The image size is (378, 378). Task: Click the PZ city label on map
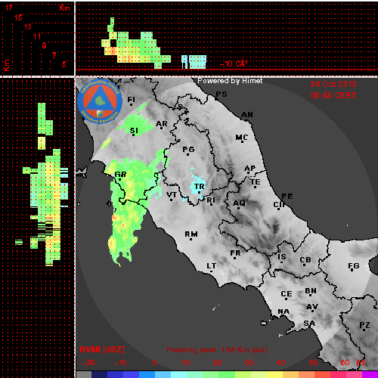tap(364, 325)
